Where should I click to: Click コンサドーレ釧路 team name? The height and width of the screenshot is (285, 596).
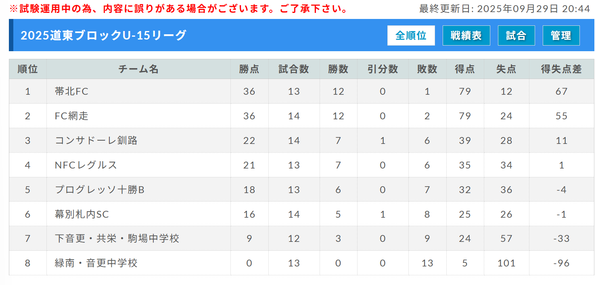96,141
